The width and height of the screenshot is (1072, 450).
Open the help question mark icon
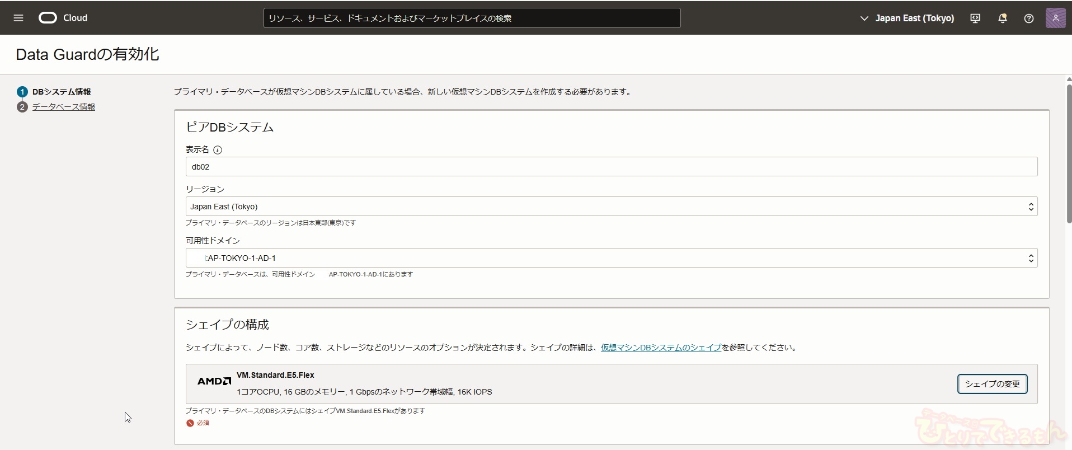tap(1028, 18)
